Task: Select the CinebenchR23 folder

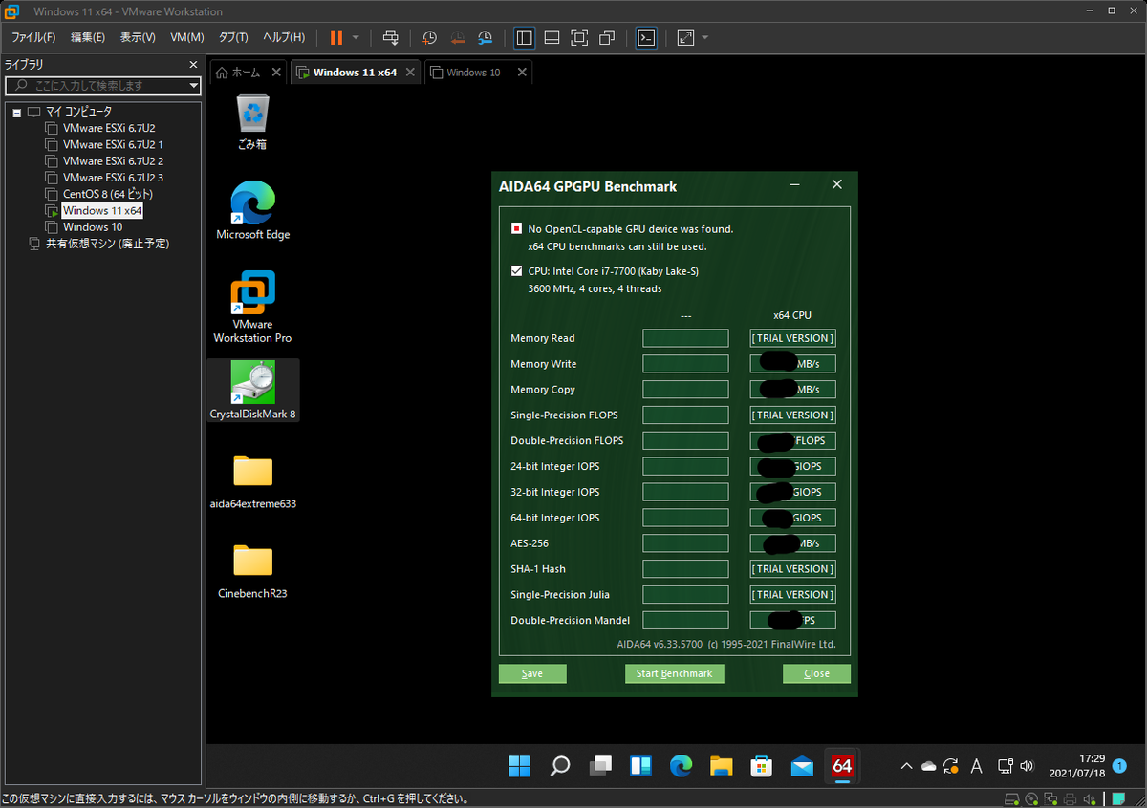Action: [x=253, y=571]
